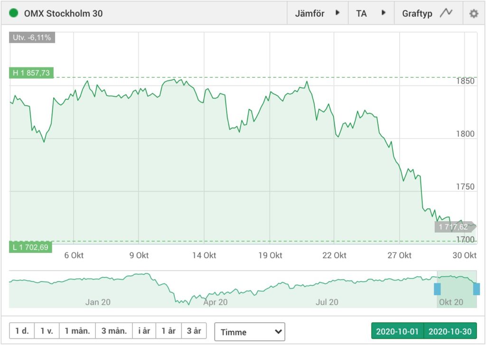Switch to the 1 mån. range

(x=77, y=331)
